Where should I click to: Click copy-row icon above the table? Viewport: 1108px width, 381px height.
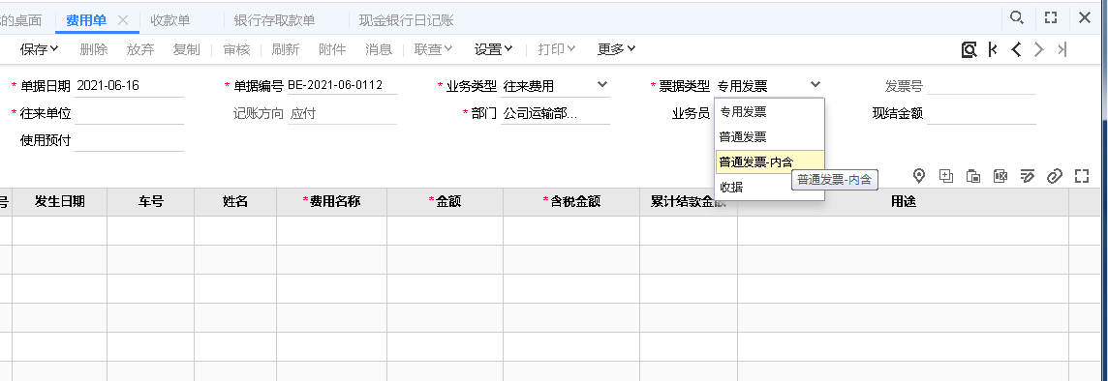coord(973,176)
